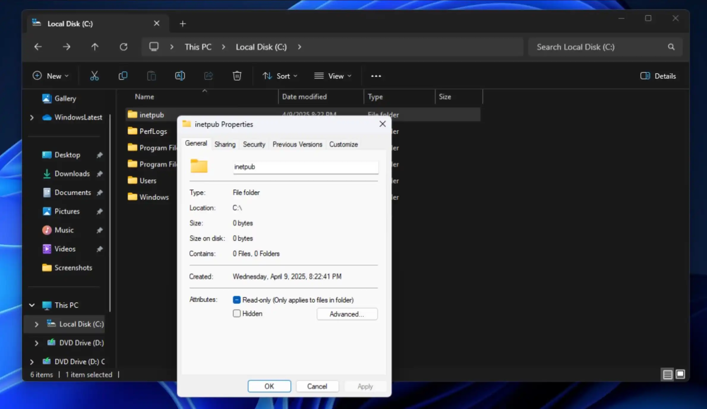Click the Refresh icon in navigation bar

pos(123,47)
